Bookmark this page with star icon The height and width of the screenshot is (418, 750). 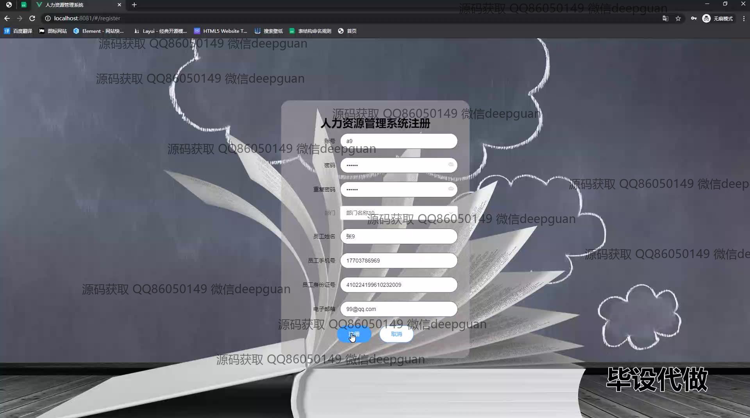[x=678, y=18]
